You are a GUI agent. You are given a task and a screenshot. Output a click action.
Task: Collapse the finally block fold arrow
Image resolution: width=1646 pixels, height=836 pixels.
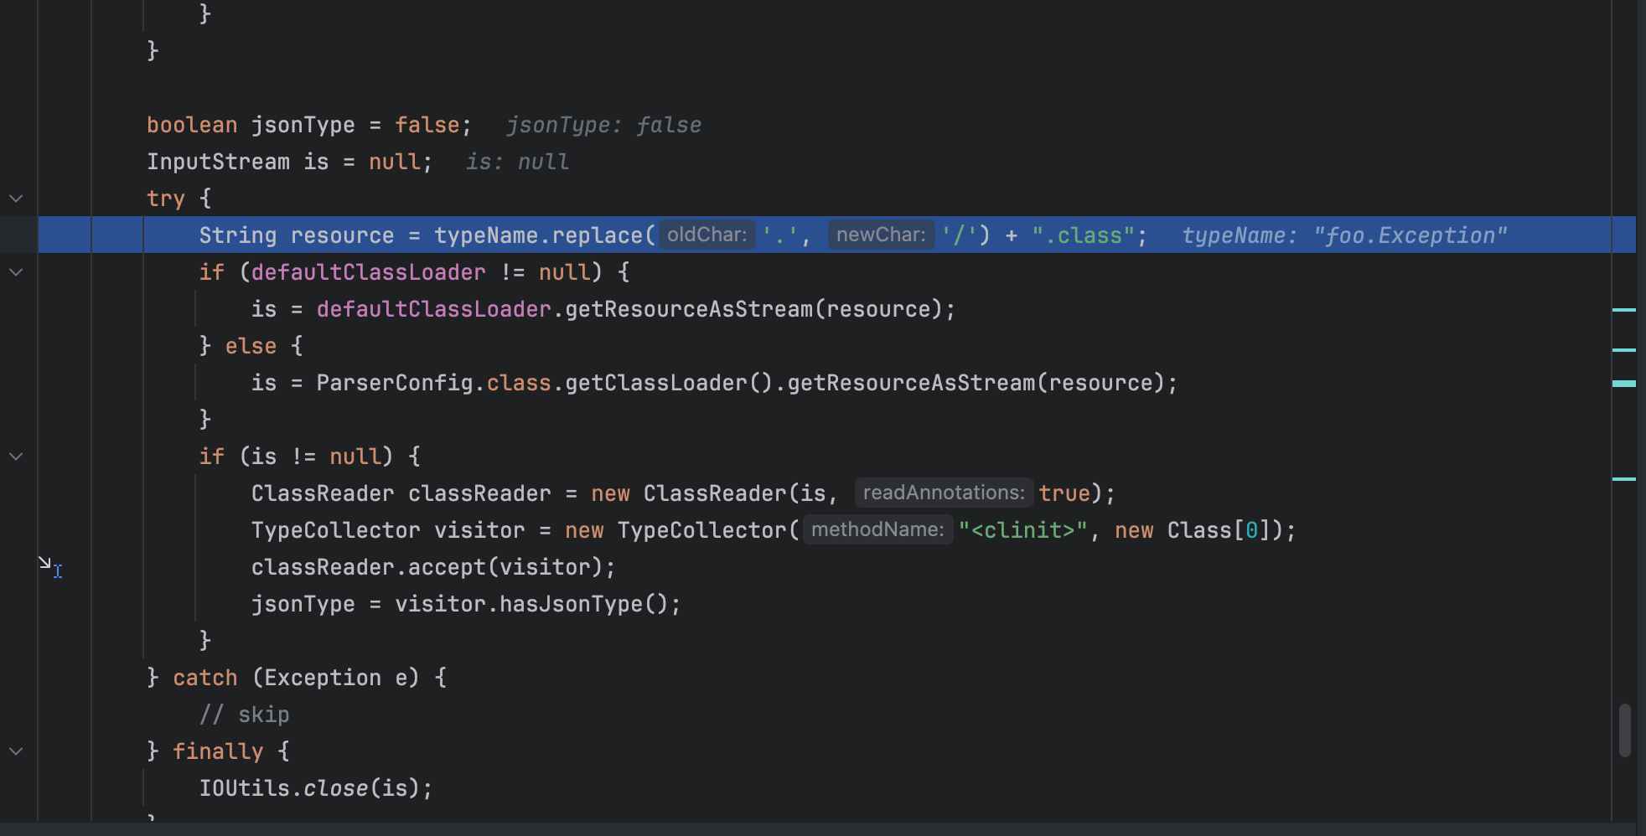[x=16, y=751]
